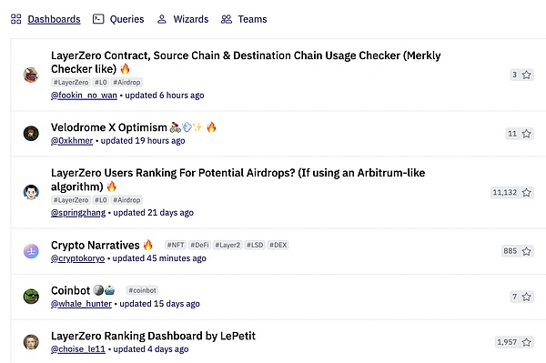This screenshot has width=546, height=363.
Task: Click the fookin_no_wan user avatar
Action: [31, 75]
